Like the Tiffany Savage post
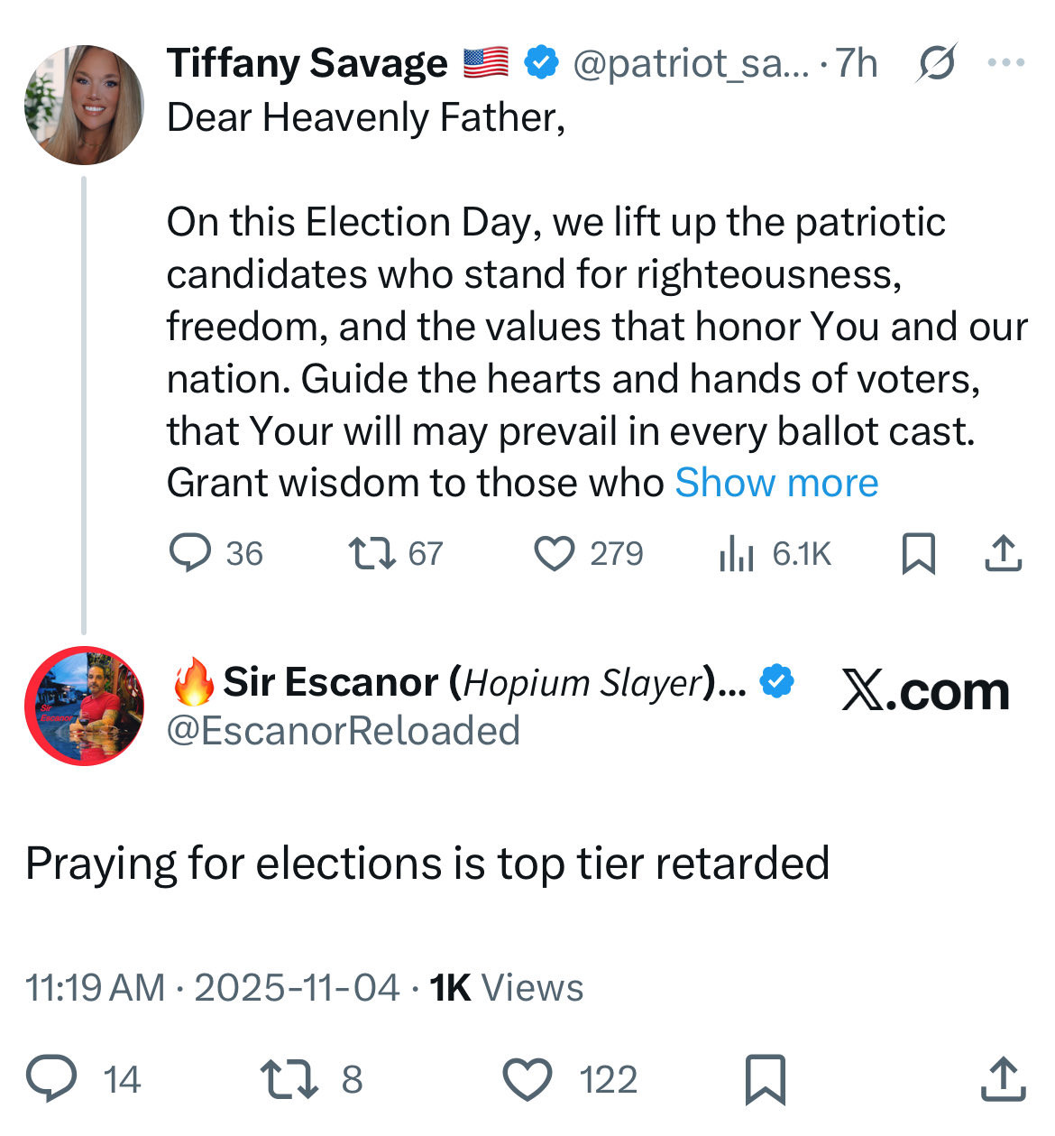This screenshot has width=1055, height=1136. 555,553
